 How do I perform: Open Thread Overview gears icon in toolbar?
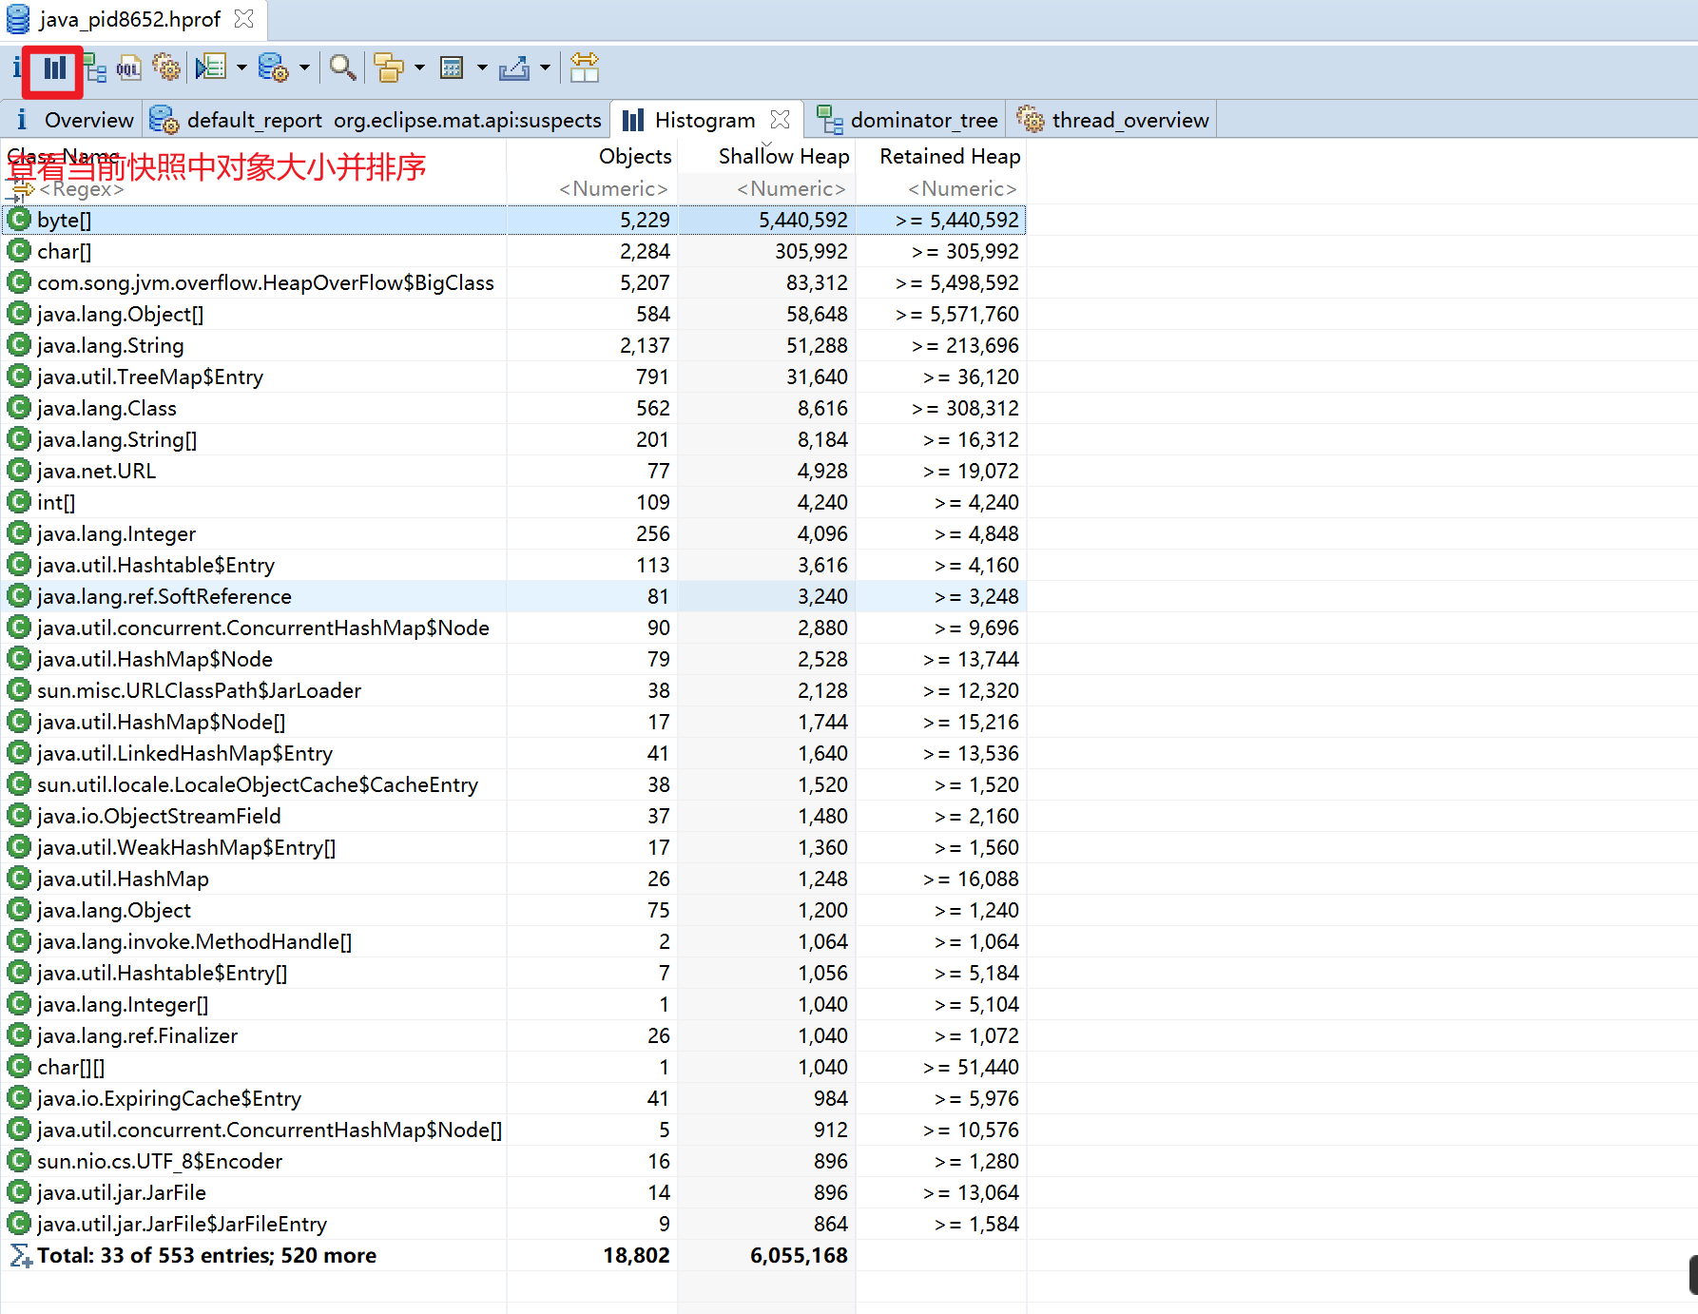[166, 68]
